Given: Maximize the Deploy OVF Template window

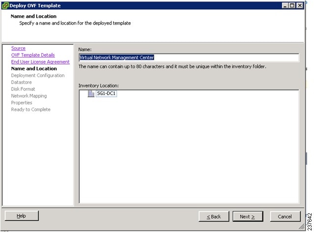Looking at the screenshot, I should point(292,5).
